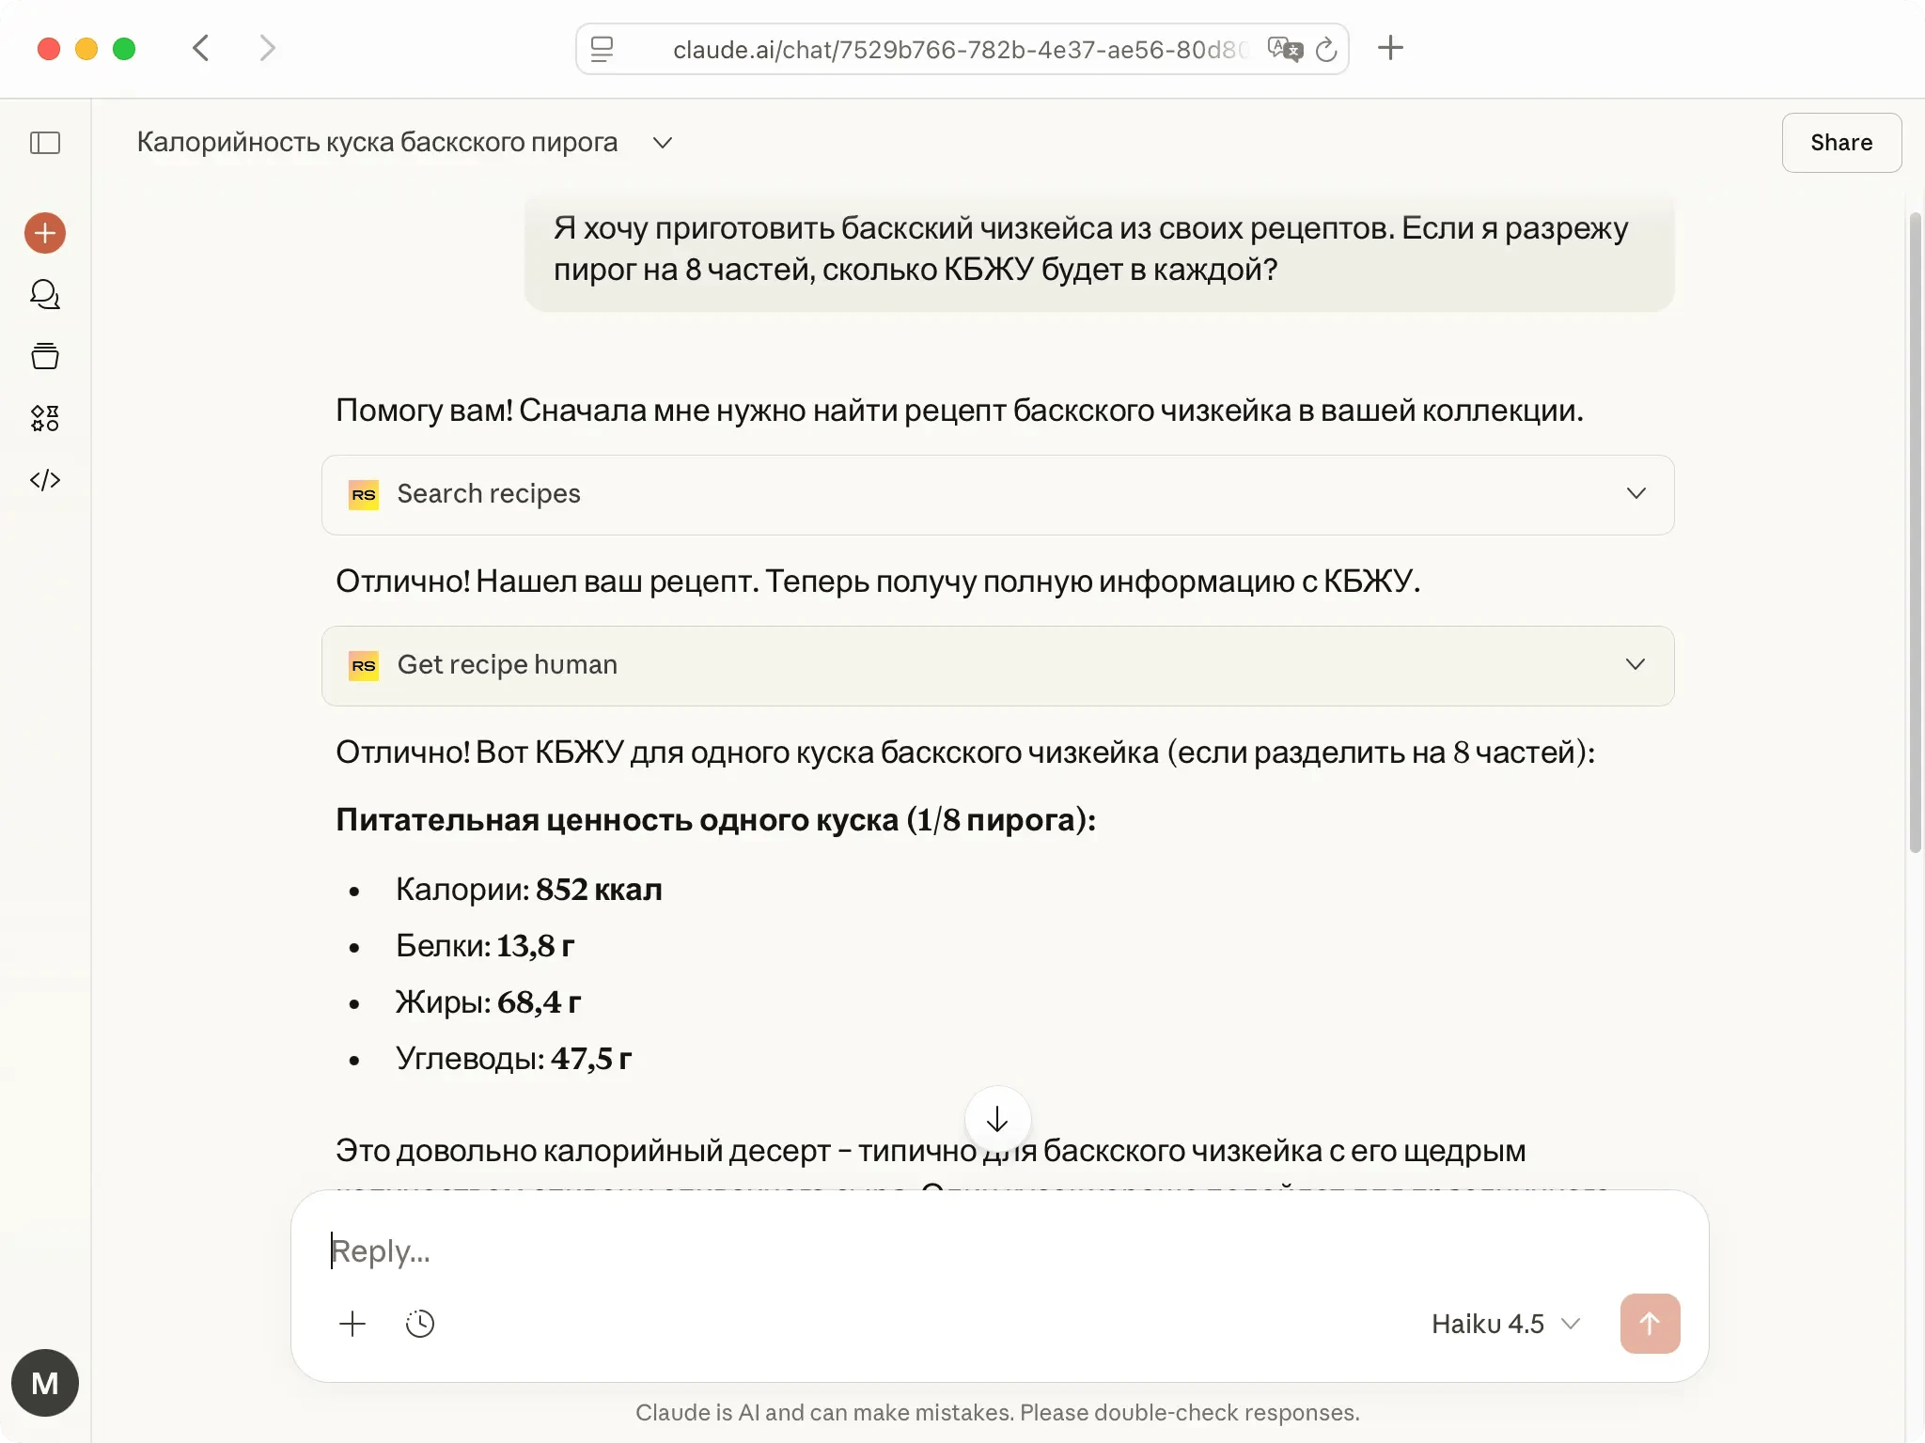1925x1443 pixels.
Task: Open the Chats history icon
Action: [45, 295]
